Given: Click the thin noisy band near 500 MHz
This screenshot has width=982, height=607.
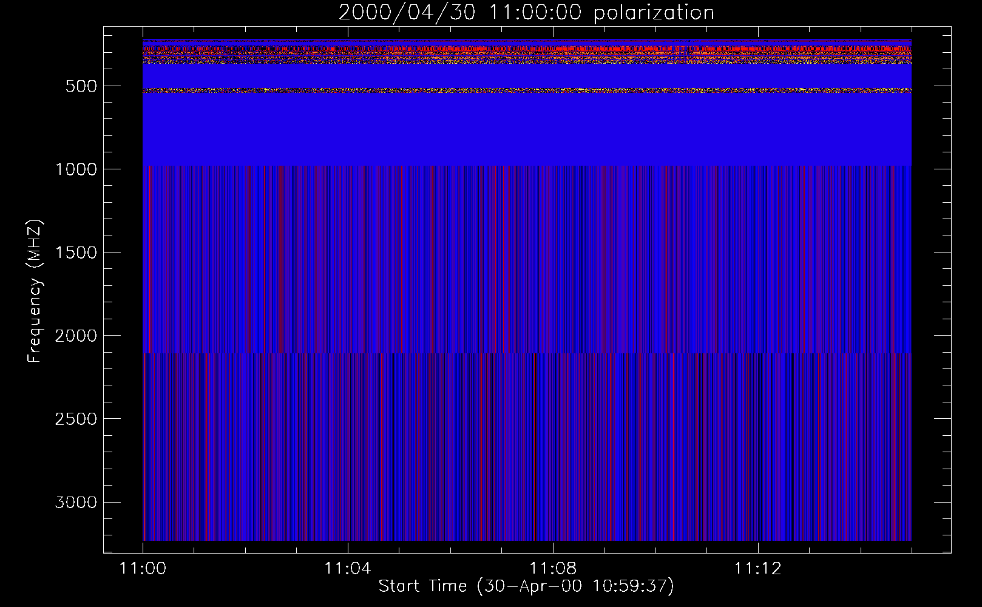Looking at the screenshot, I should coord(527,90).
